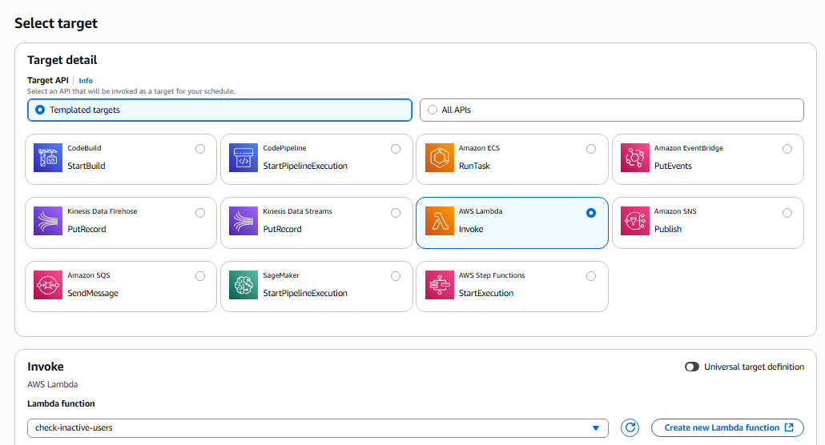Viewport: 825px width, 445px height.
Task: Click the CodePipeline service icon
Action: (x=243, y=158)
